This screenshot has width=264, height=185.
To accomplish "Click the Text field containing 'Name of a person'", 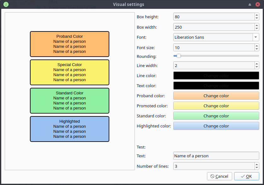I will pos(216,156).
